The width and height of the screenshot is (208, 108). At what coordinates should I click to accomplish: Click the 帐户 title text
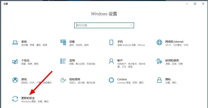120,60
